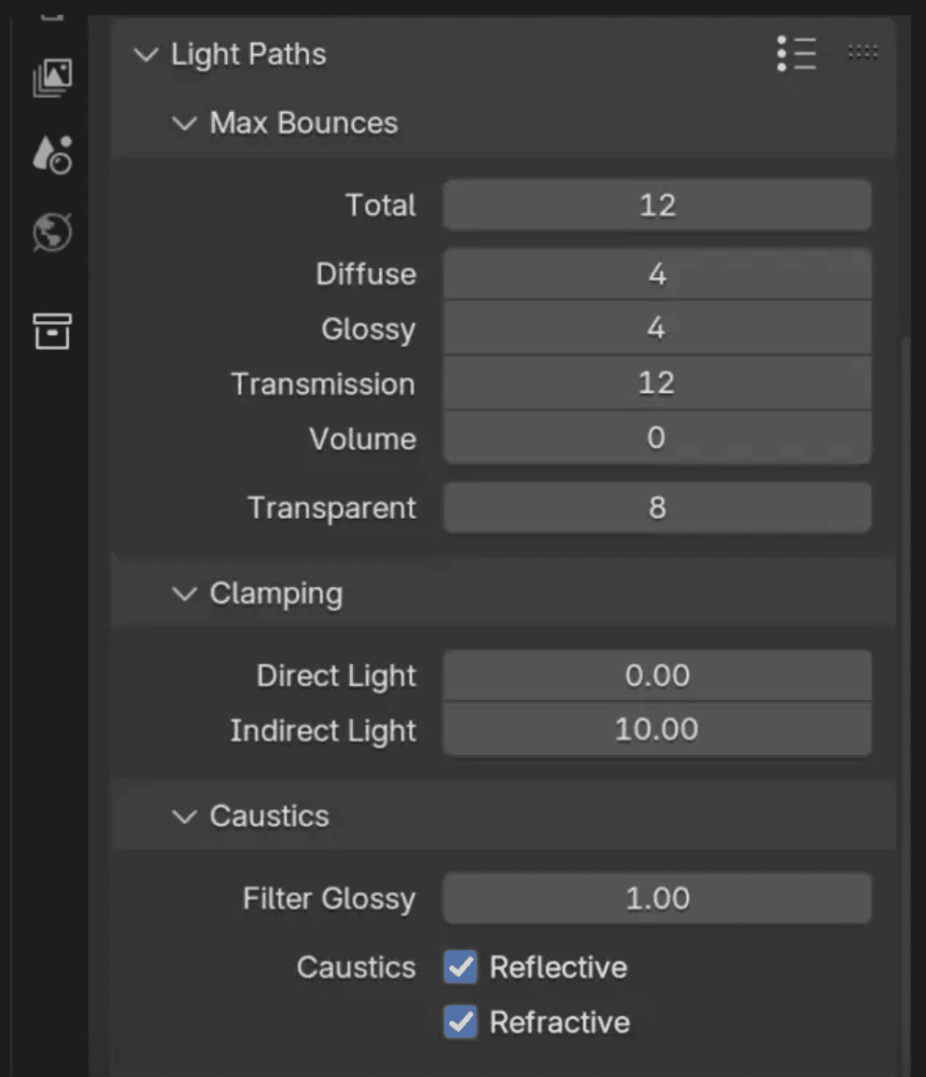Open the Collection properties tab icon
This screenshot has height=1077, width=926.
pyautogui.click(x=52, y=331)
